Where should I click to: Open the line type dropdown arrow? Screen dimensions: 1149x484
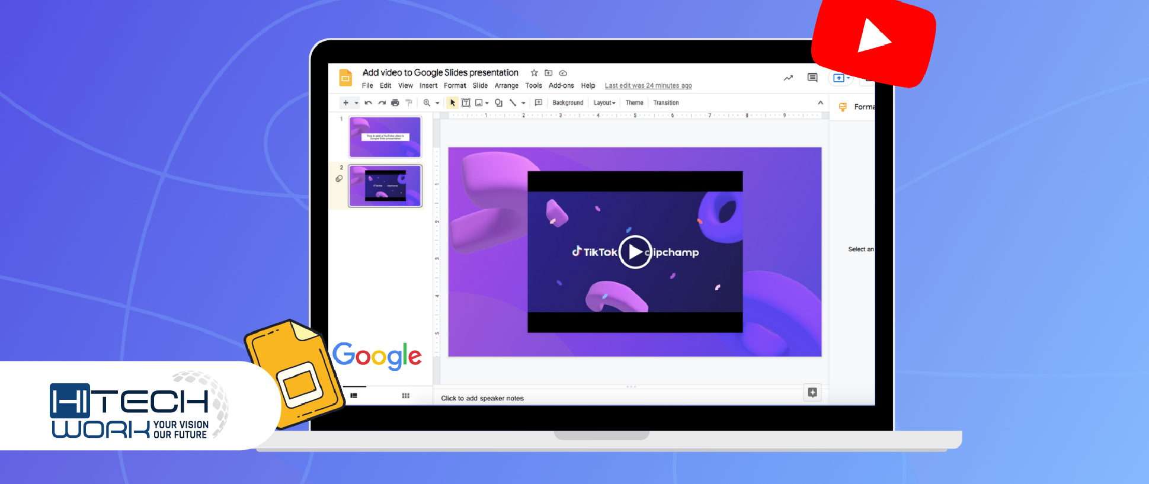click(x=523, y=103)
